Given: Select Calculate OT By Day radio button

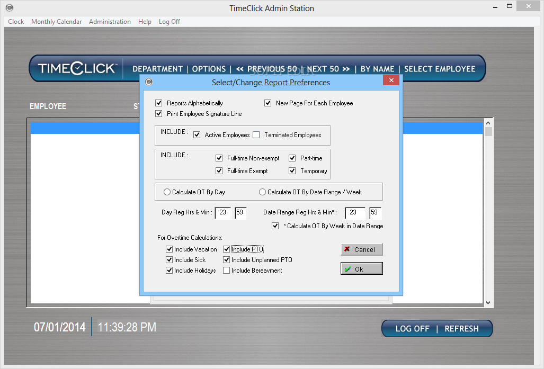Looking at the screenshot, I should (x=167, y=192).
